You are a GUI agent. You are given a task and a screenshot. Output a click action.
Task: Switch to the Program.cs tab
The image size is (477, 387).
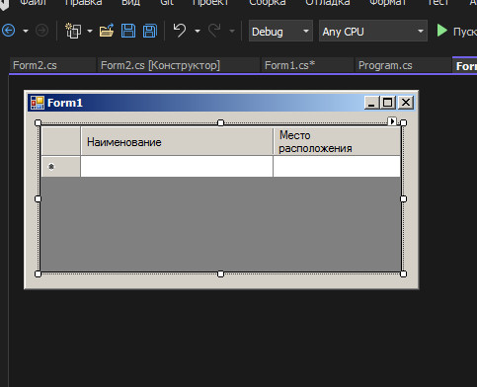pos(385,65)
